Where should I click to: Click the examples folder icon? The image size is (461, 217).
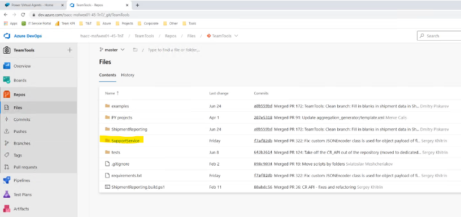click(107, 106)
